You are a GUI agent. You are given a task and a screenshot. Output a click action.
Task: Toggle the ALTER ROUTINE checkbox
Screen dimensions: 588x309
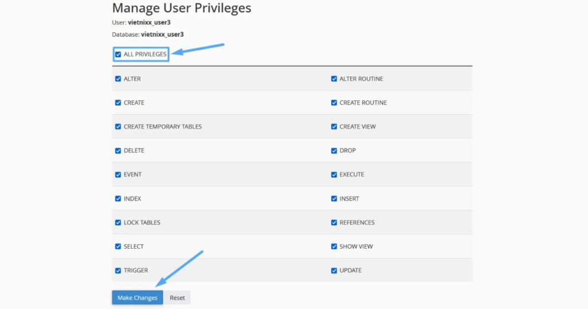pos(334,79)
